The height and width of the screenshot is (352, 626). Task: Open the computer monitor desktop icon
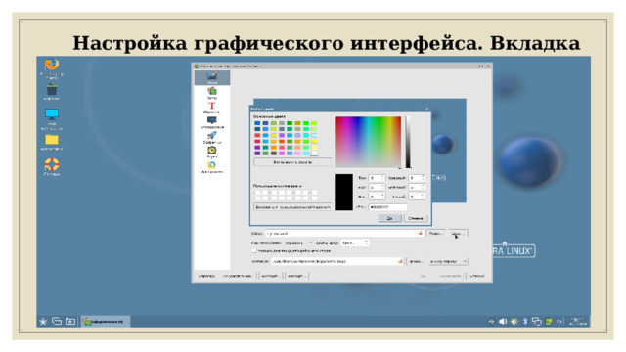click(52, 119)
